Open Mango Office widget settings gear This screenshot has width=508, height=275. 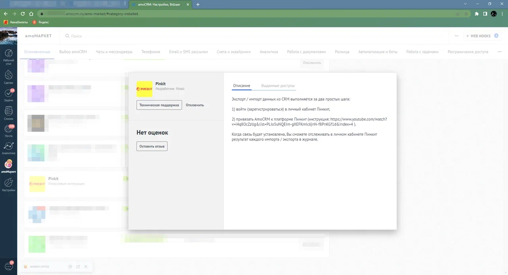click(70, 267)
